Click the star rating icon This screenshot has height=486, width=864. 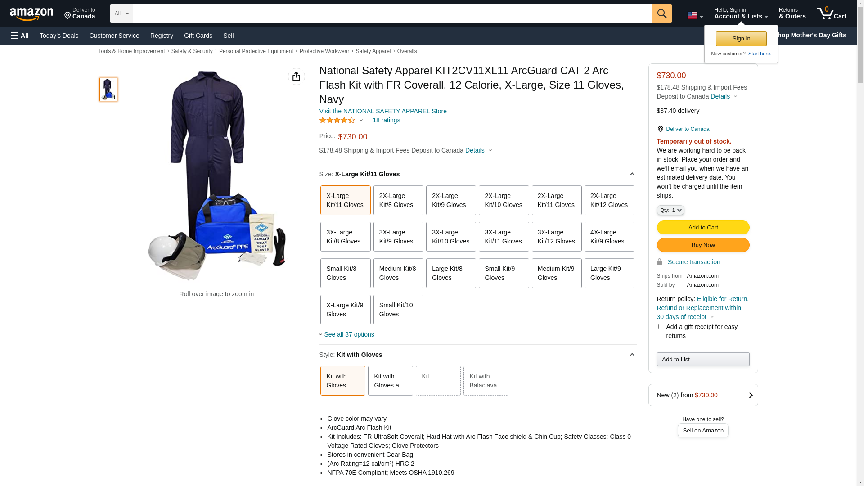click(x=337, y=120)
